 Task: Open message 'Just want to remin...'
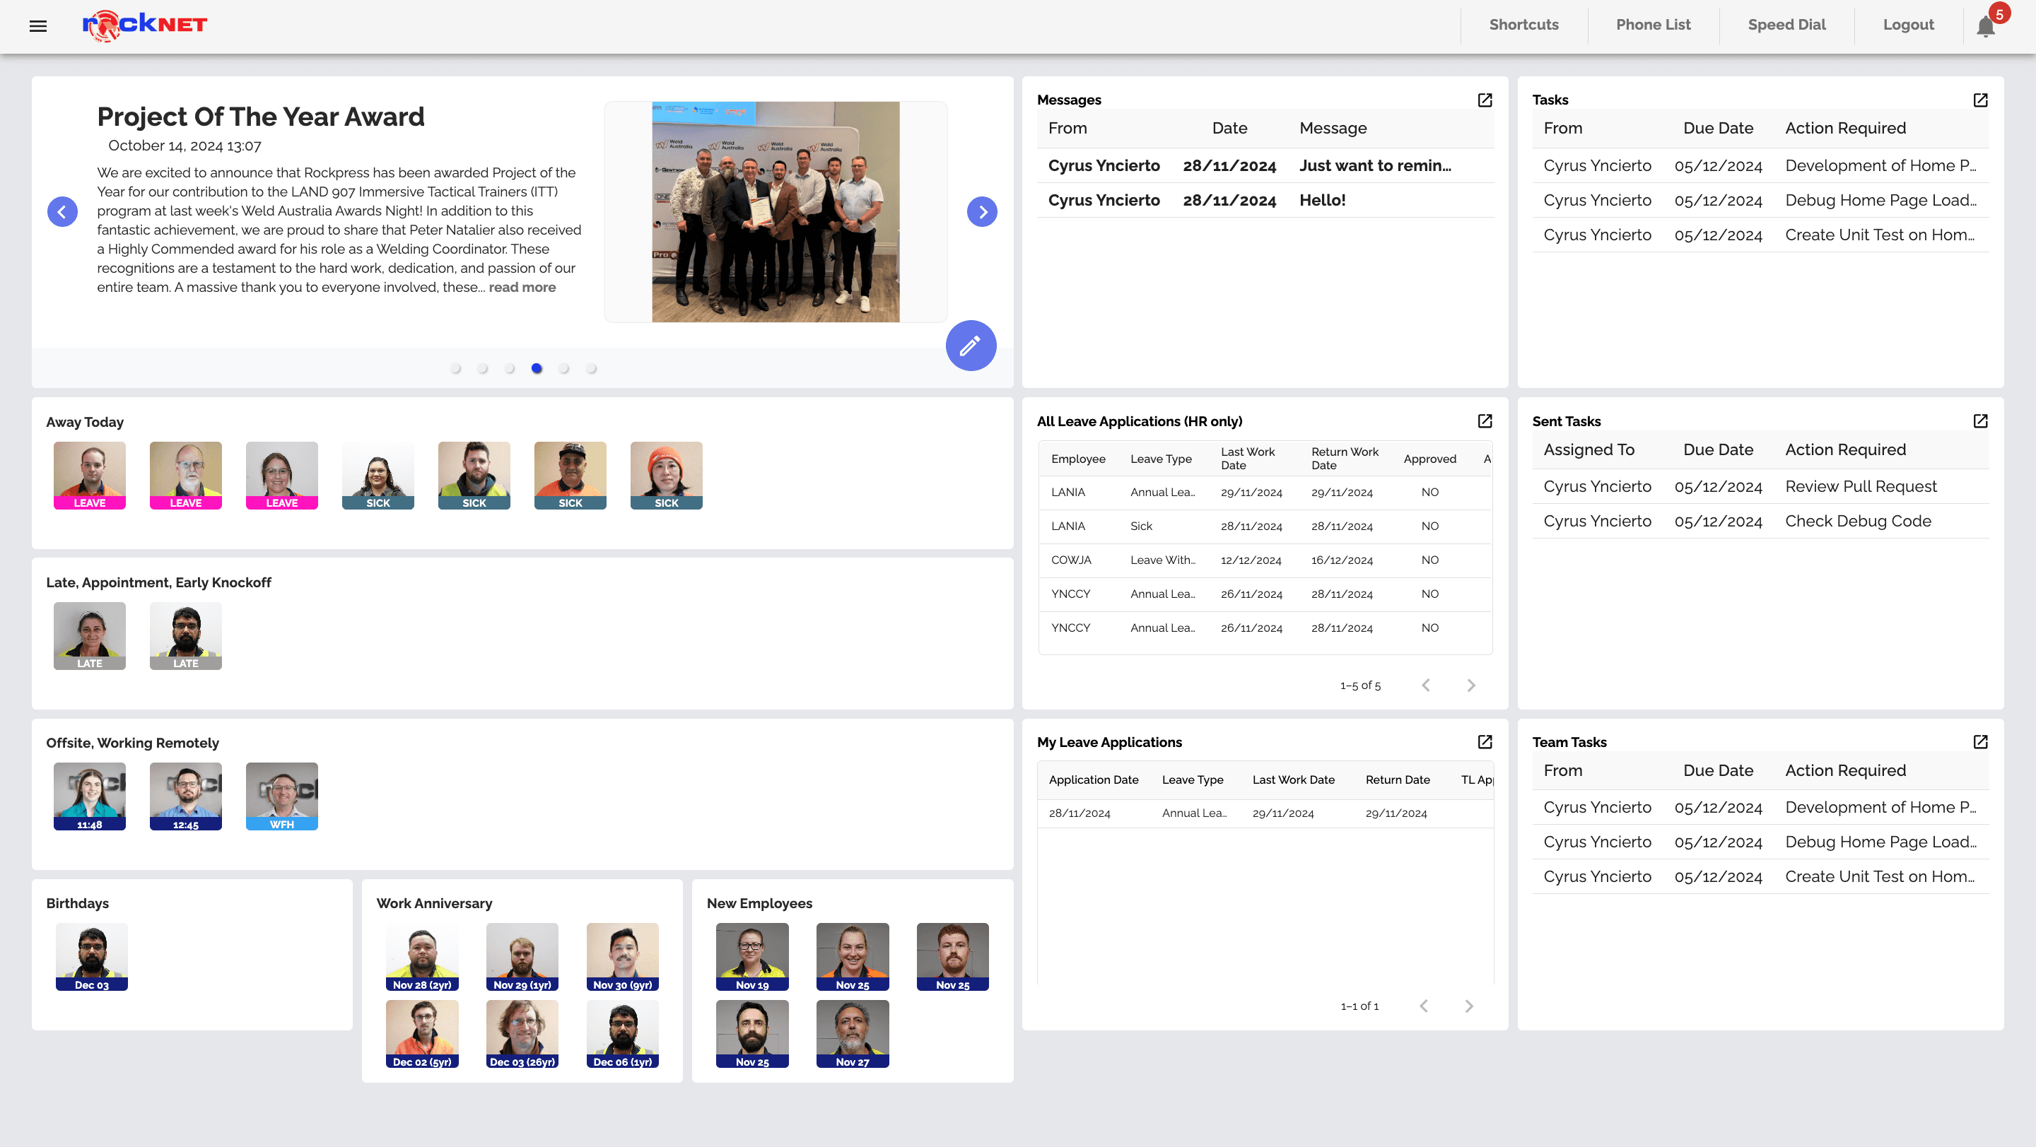pyautogui.click(x=1265, y=166)
